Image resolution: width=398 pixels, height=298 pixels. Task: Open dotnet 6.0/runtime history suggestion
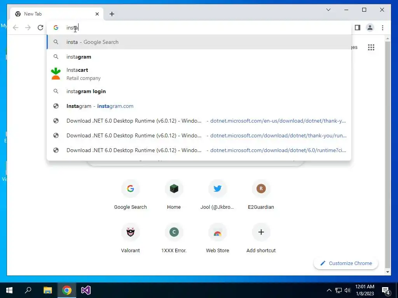(199, 150)
